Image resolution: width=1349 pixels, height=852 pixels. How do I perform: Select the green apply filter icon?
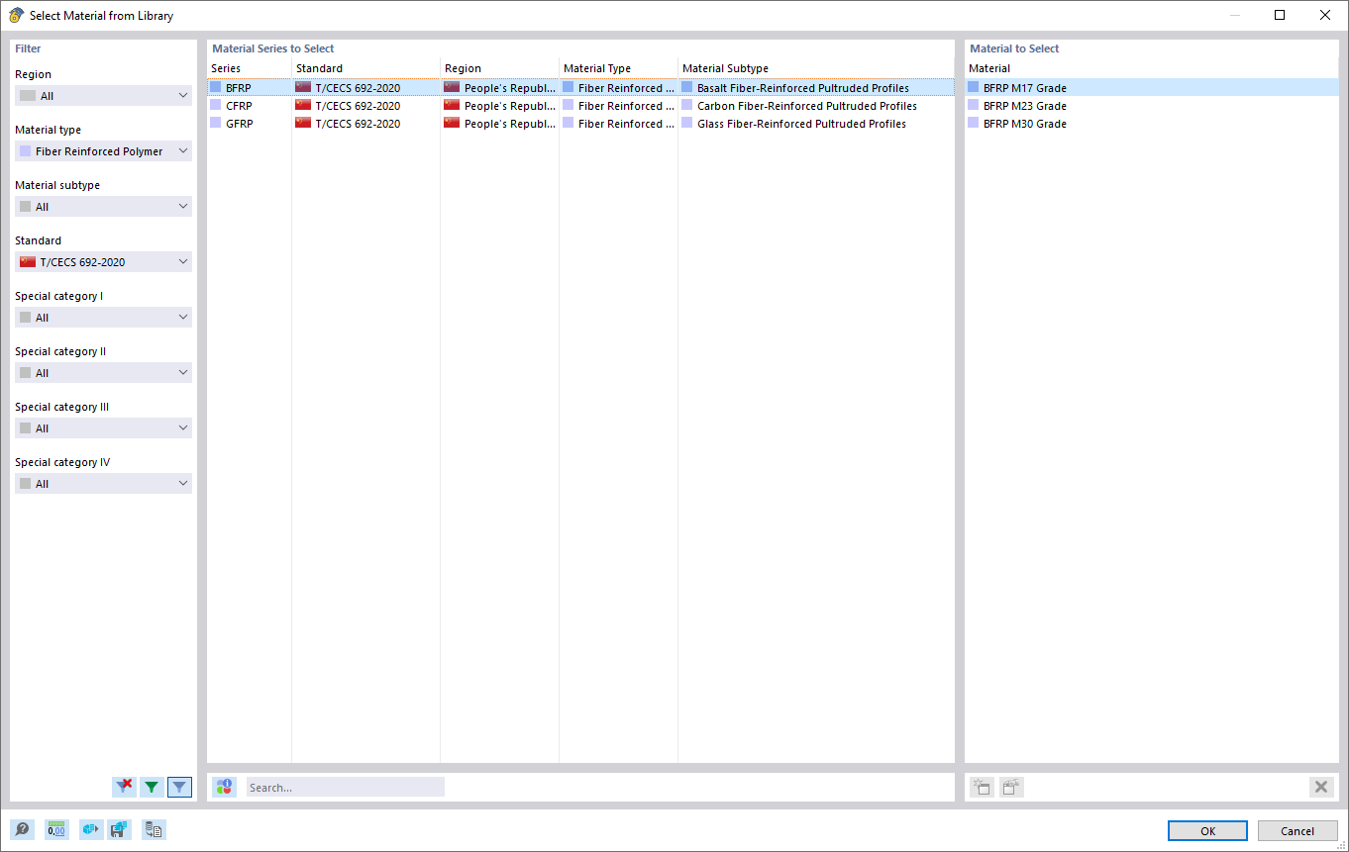[152, 787]
